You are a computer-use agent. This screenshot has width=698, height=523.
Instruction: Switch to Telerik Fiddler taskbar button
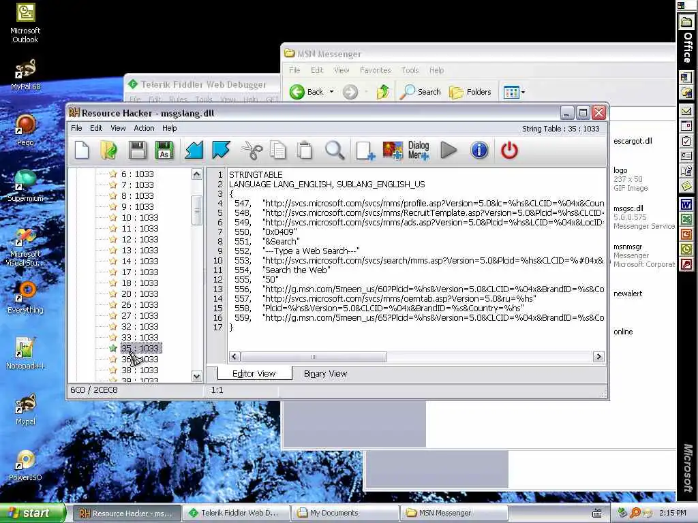(237, 513)
